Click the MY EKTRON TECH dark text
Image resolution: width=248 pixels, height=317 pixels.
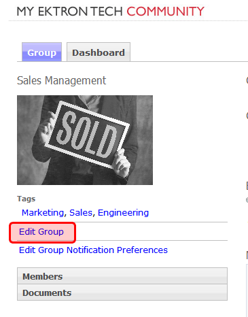(x=70, y=11)
